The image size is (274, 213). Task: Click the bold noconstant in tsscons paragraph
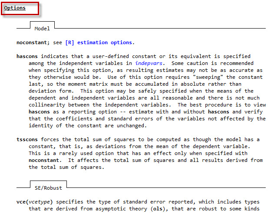(x=44, y=160)
